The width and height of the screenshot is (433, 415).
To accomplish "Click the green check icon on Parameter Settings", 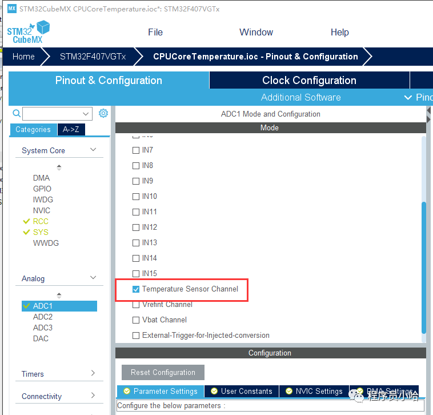I will 127,391.
